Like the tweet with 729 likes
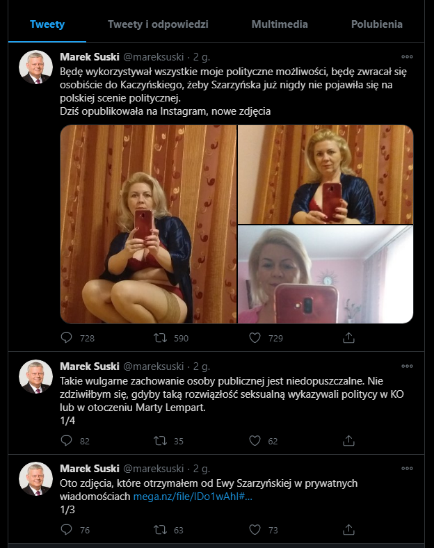Viewport: 434px width, 548px height. [x=255, y=338]
